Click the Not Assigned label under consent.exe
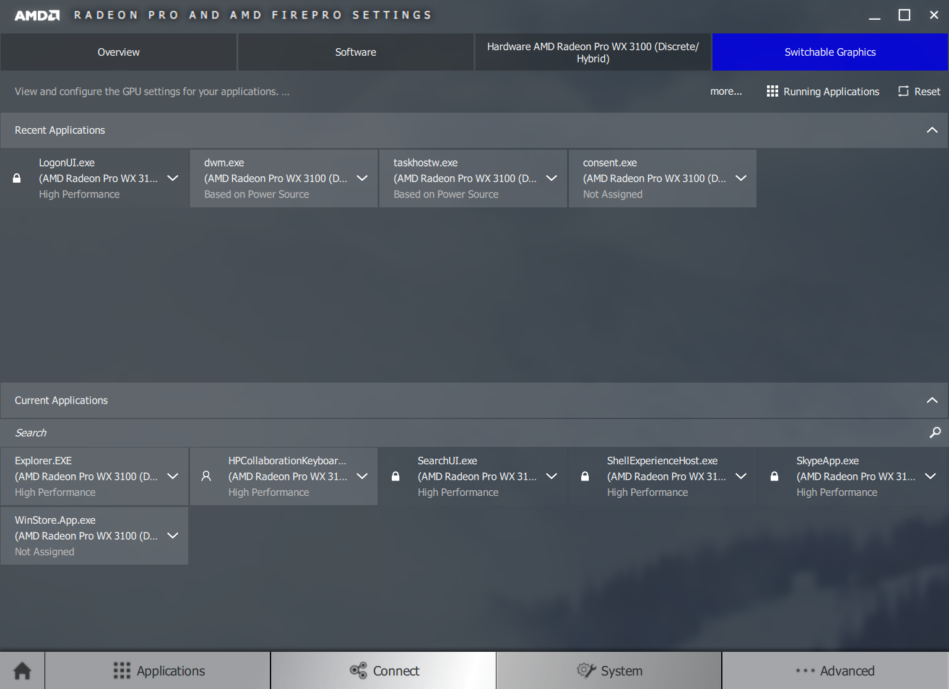949x689 pixels. pos(613,194)
